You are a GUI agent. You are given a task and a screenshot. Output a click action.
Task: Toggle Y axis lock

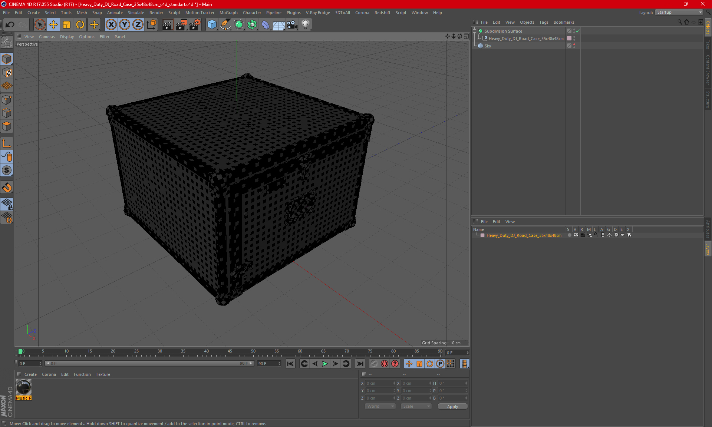(125, 25)
